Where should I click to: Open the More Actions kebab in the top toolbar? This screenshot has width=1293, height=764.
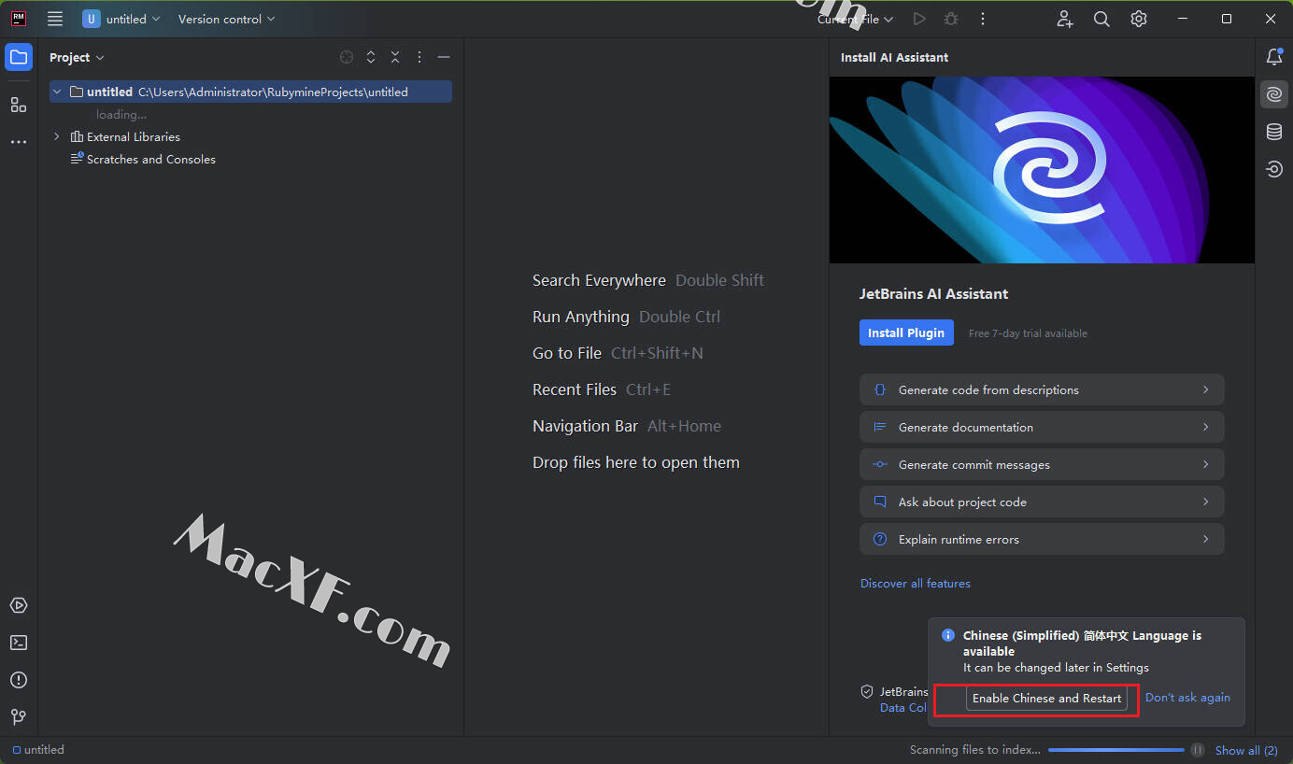982,19
